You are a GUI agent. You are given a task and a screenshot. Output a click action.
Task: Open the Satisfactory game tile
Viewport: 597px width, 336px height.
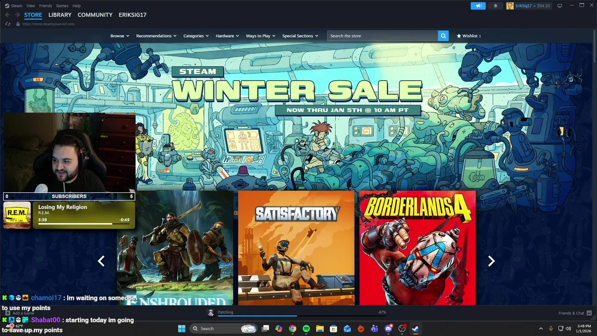[296, 248]
